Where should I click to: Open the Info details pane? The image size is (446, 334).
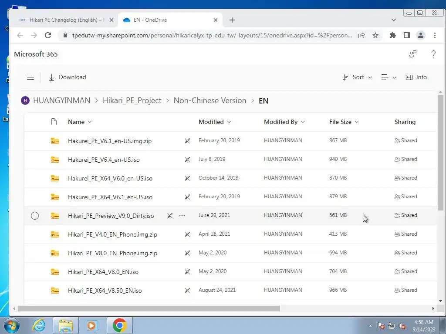[416, 77]
